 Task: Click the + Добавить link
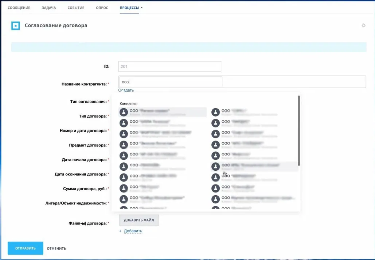click(130, 231)
